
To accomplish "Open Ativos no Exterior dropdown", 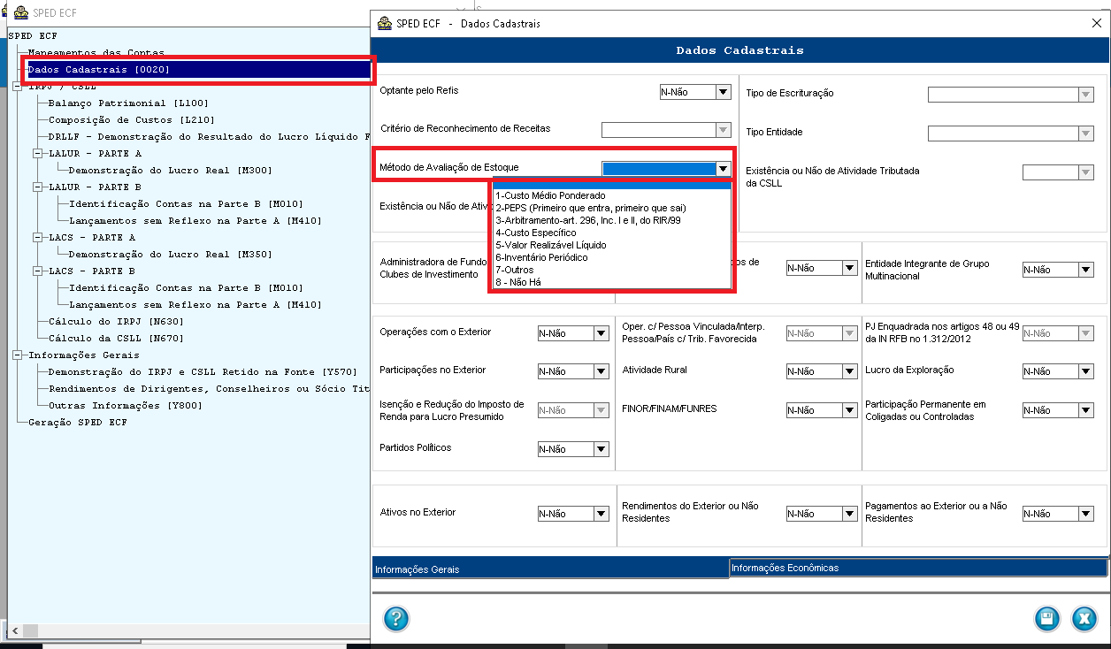I will pyautogui.click(x=601, y=514).
